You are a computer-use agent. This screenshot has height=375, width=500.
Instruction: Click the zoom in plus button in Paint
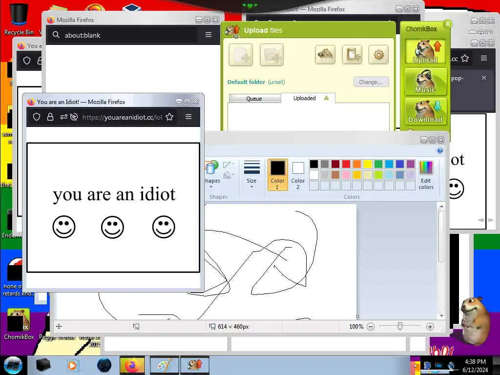tap(430, 327)
